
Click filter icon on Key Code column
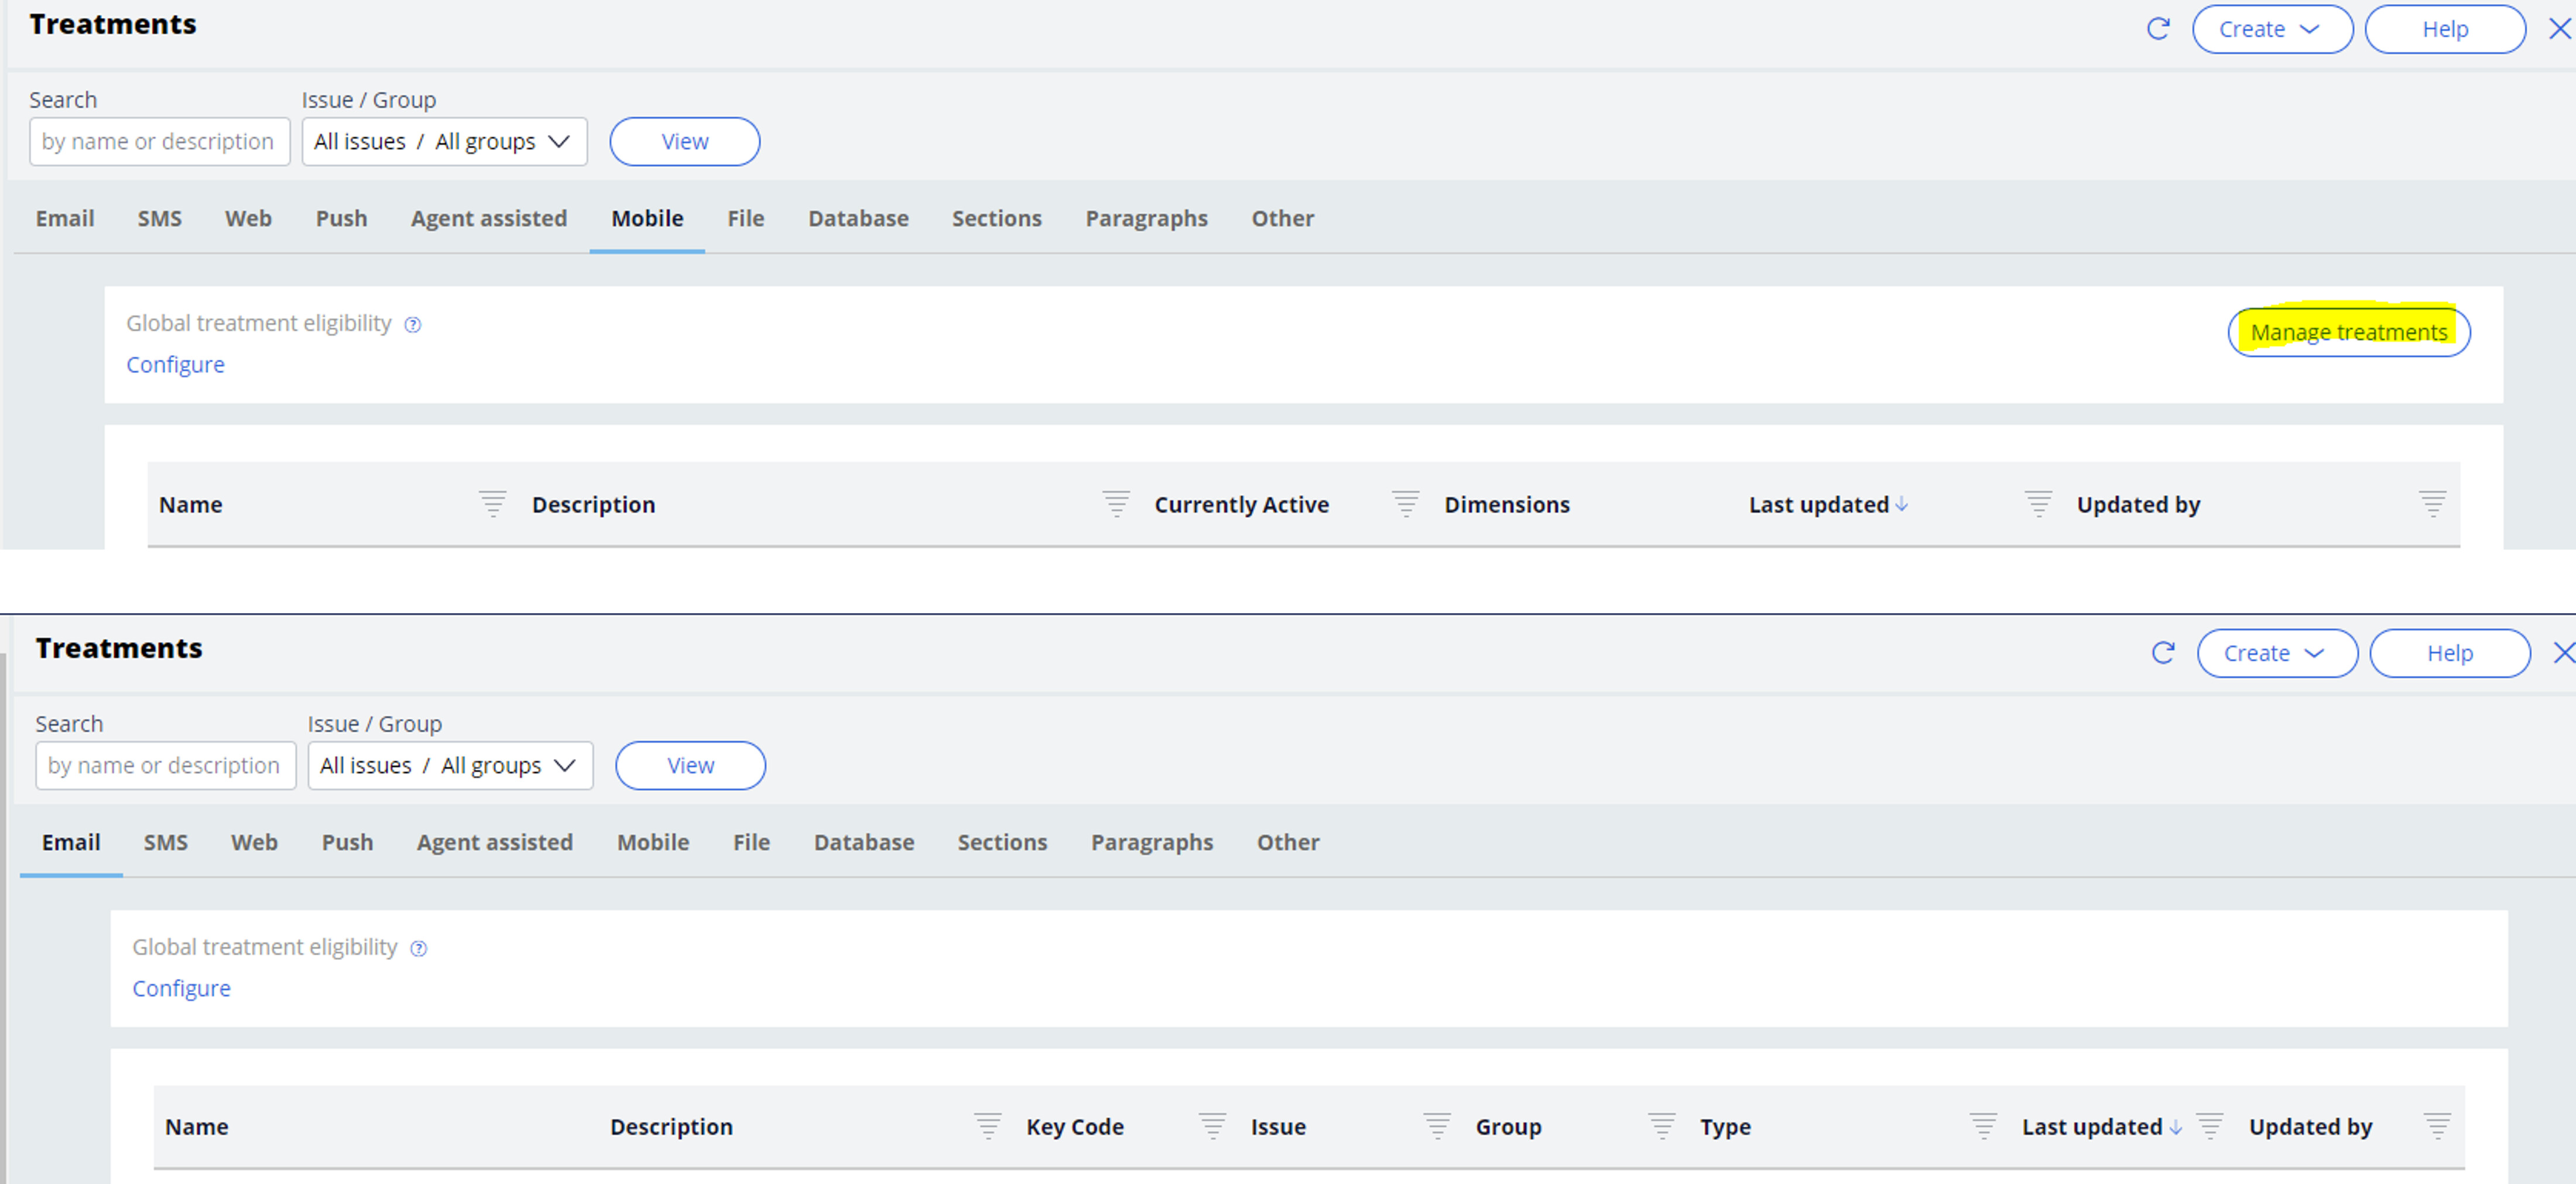click(1212, 1127)
